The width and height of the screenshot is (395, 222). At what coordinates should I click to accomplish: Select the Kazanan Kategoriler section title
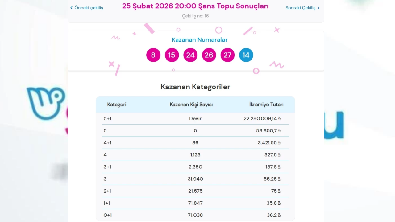195,87
